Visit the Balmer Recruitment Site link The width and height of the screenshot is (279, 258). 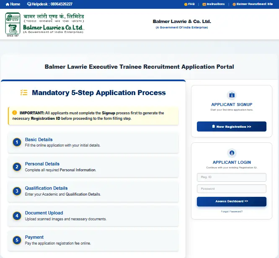(x=255, y=4)
